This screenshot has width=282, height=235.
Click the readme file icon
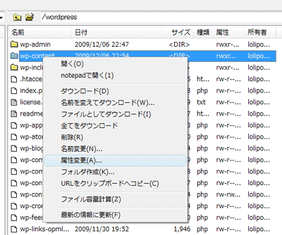pos(14,114)
